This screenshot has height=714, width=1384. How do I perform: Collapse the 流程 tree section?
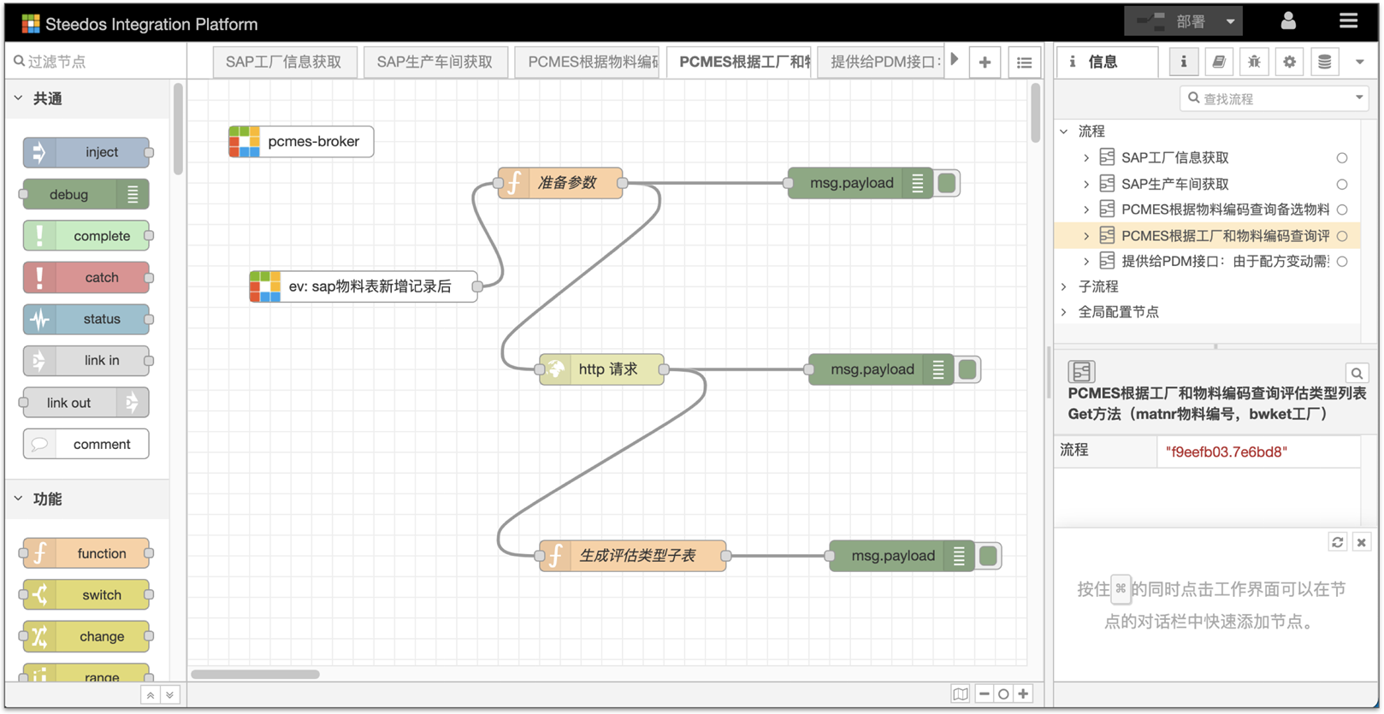click(x=1064, y=132)
